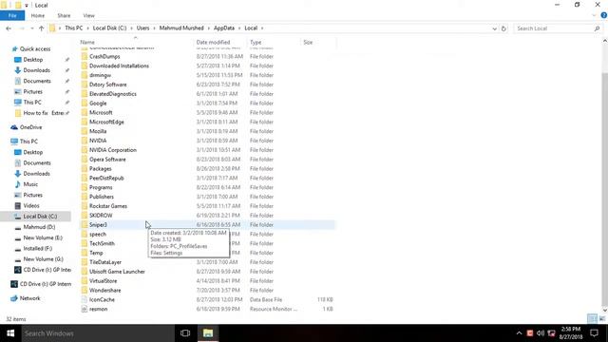
Task: Select Users in the address path
Action: click(142, 28)
